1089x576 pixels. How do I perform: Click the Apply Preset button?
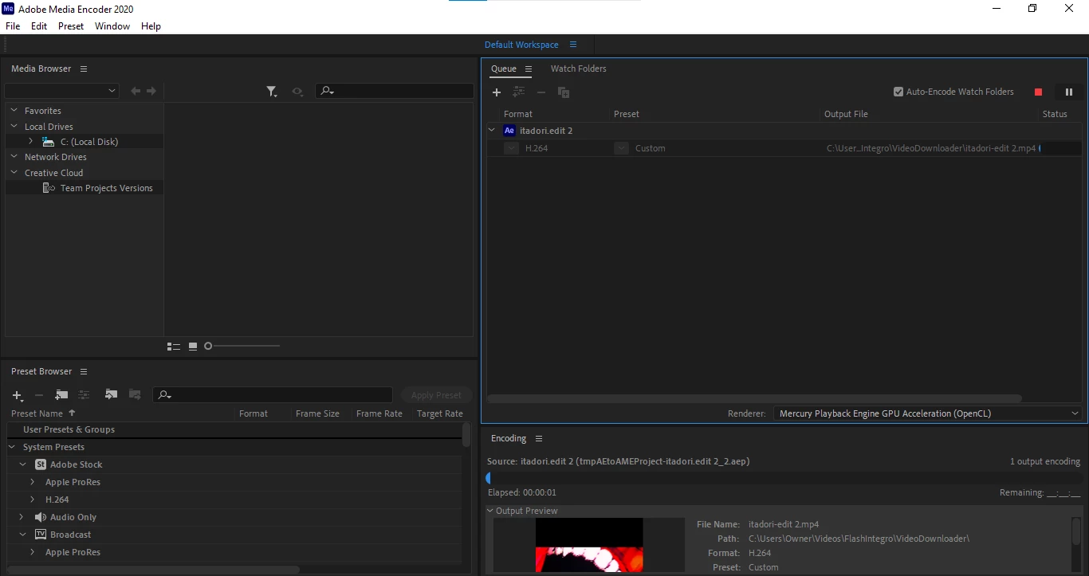point(436,395)
